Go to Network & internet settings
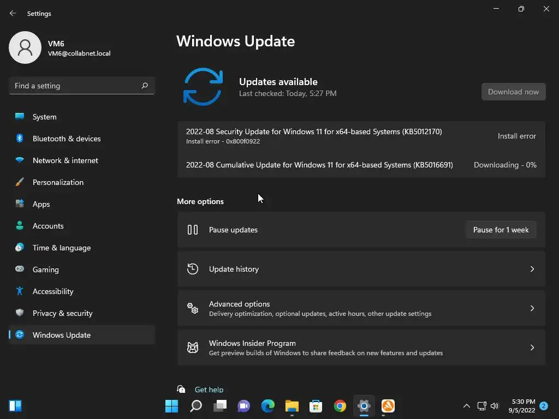The height and width of the screenshot is (419, 559). (x=82, y=160)
